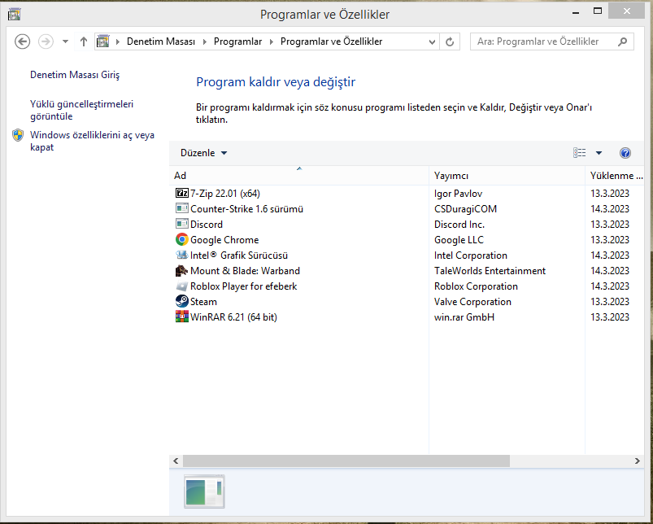Viewport: 653px width, 524px height.
Task: Click publisher win.rar GmbH cell
Action: click(x=464, y=317)
